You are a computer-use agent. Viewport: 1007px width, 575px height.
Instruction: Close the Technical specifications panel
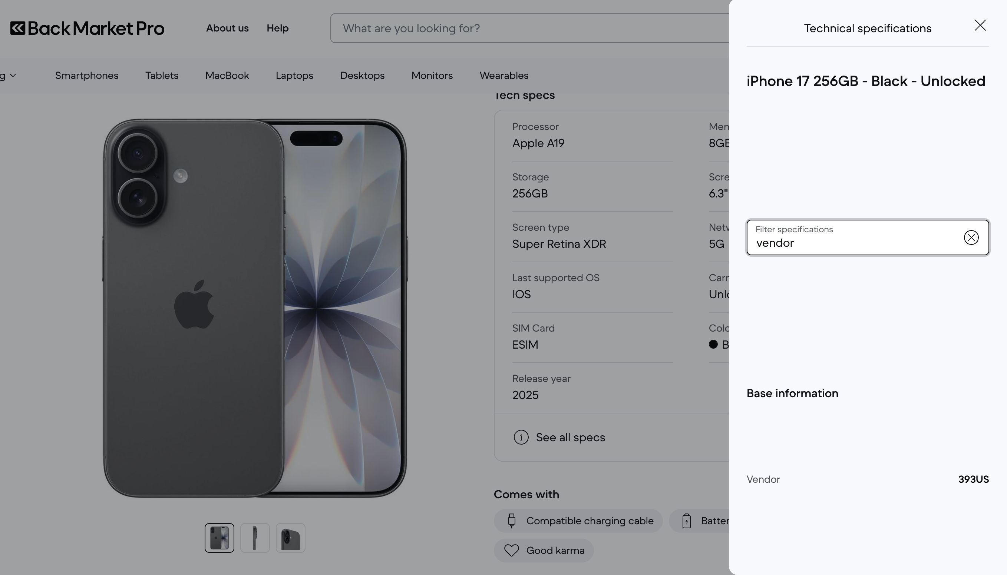pyautogui.click(x=980, y=26)
